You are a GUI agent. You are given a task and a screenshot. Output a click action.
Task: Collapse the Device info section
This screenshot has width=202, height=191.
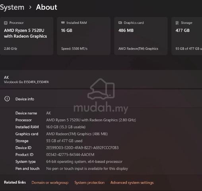coord(101,99)
